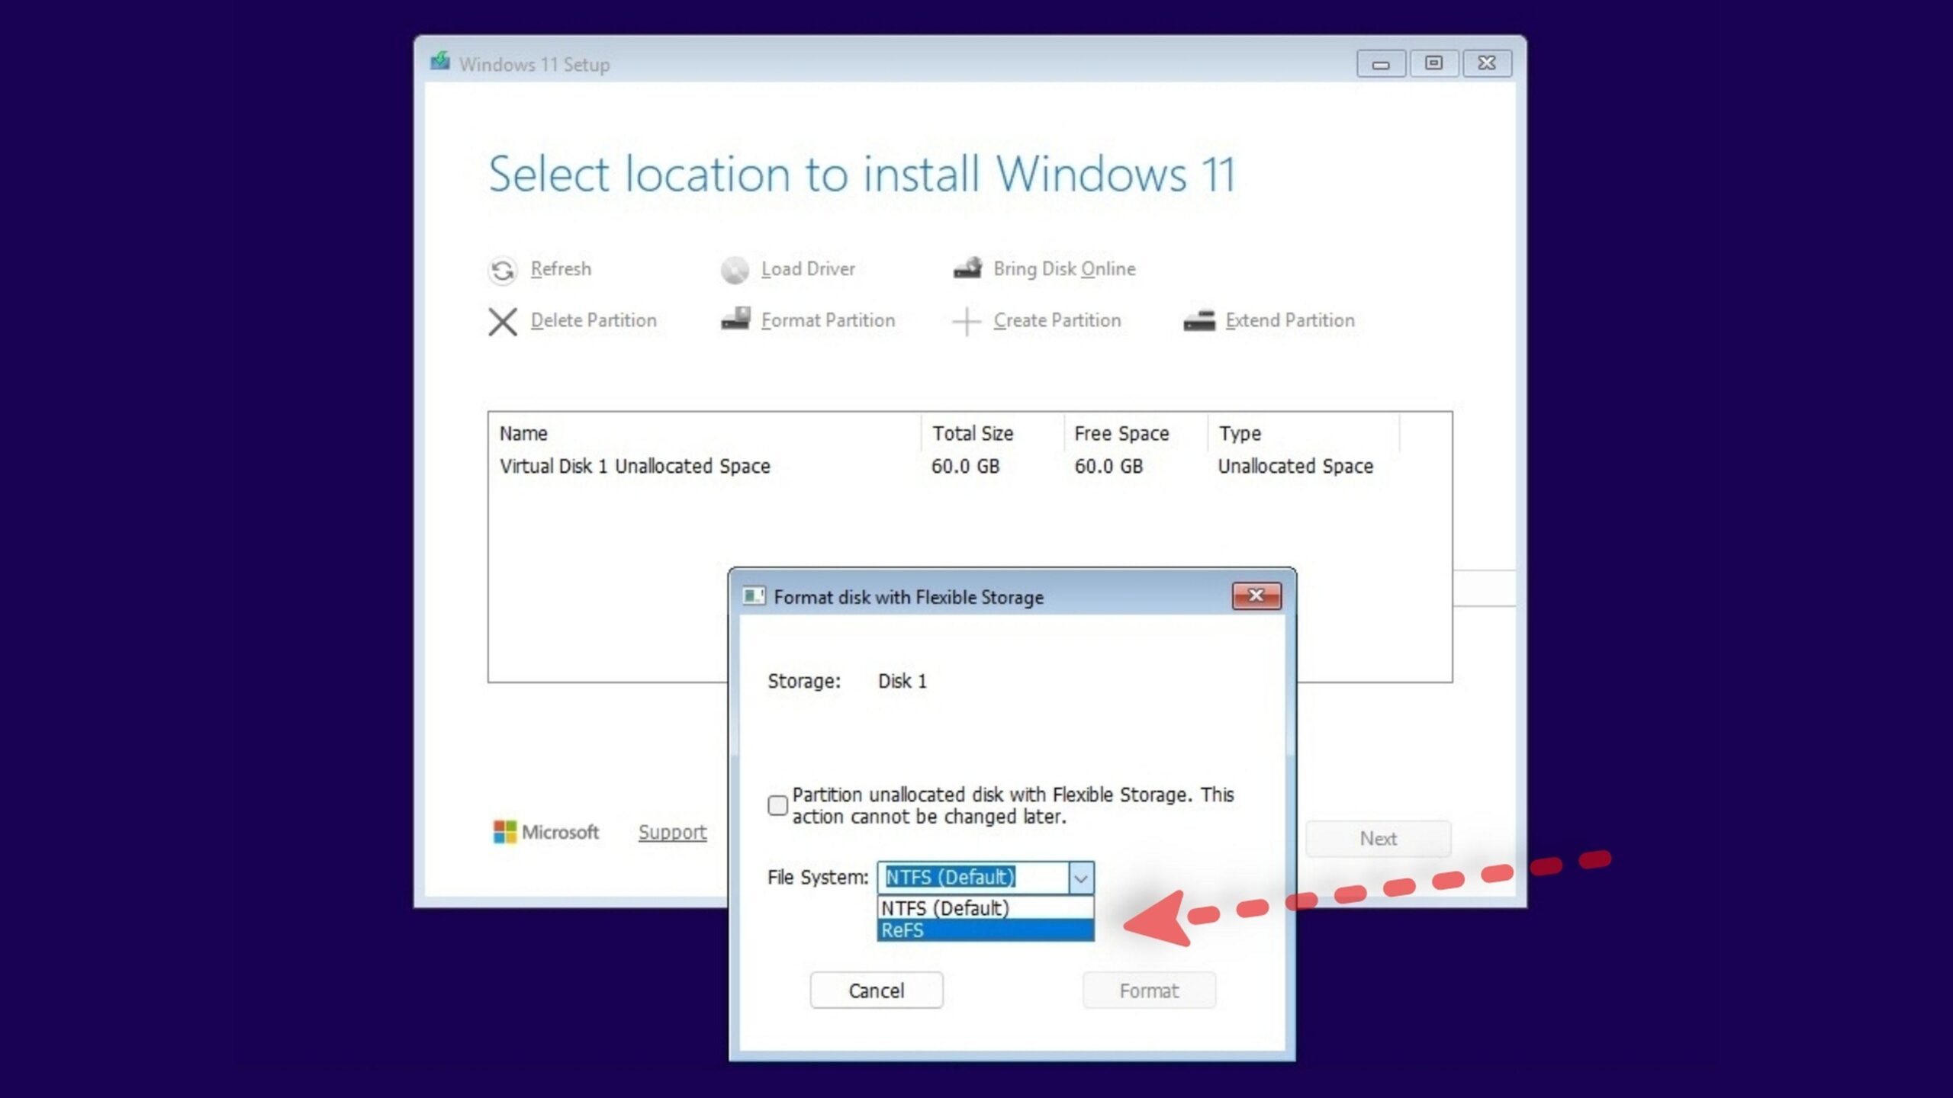This screenshot has width=1953, height=1098.
Task: Close the Windows 11 Setup window
Action: (x=1487, y=63)
